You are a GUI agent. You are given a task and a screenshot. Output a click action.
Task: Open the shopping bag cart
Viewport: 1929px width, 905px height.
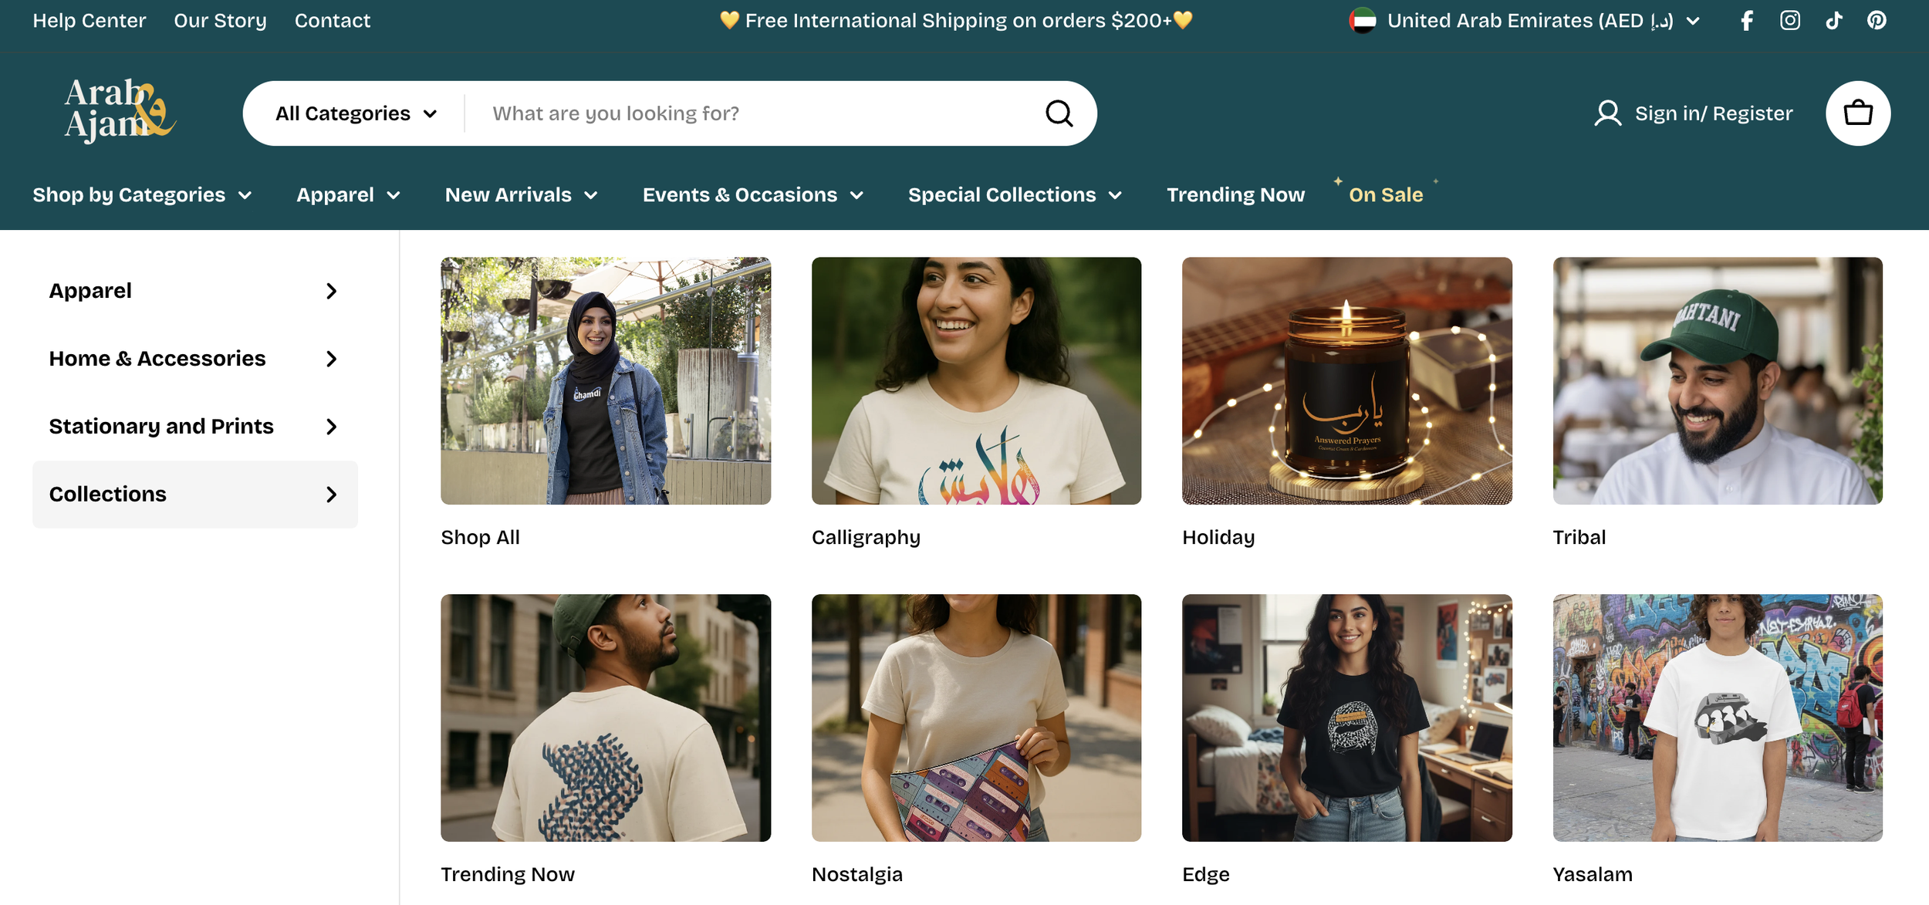[1858, 113]
